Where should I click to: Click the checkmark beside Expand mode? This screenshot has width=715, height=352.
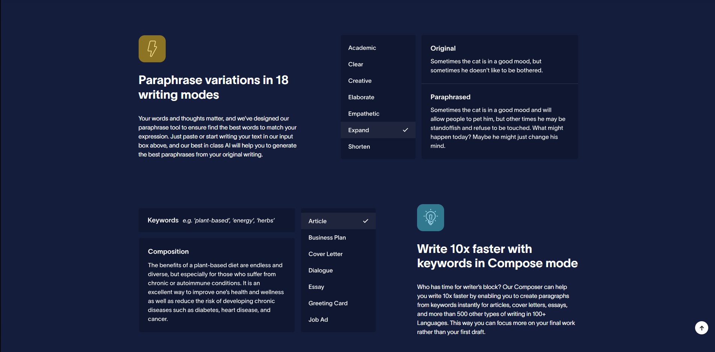(405, 130)
